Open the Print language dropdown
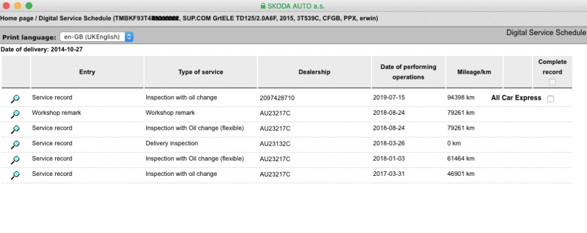Viewport: 587px width, 233px height. (x=96, y=37)
